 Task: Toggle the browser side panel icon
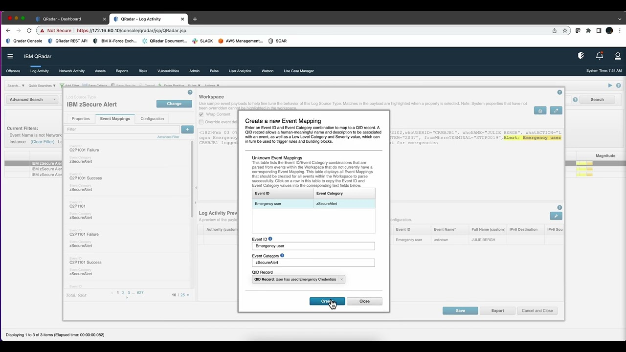coord(599,30)
